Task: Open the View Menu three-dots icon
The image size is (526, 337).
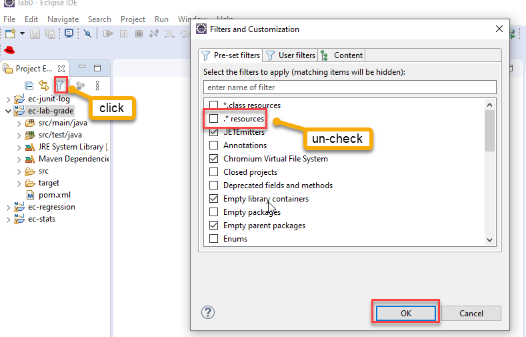Action: (x=97, y=85)
